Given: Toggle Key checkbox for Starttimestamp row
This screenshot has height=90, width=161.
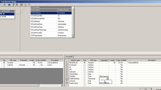Looking at the screenshot, I should (x=85, y=78).
